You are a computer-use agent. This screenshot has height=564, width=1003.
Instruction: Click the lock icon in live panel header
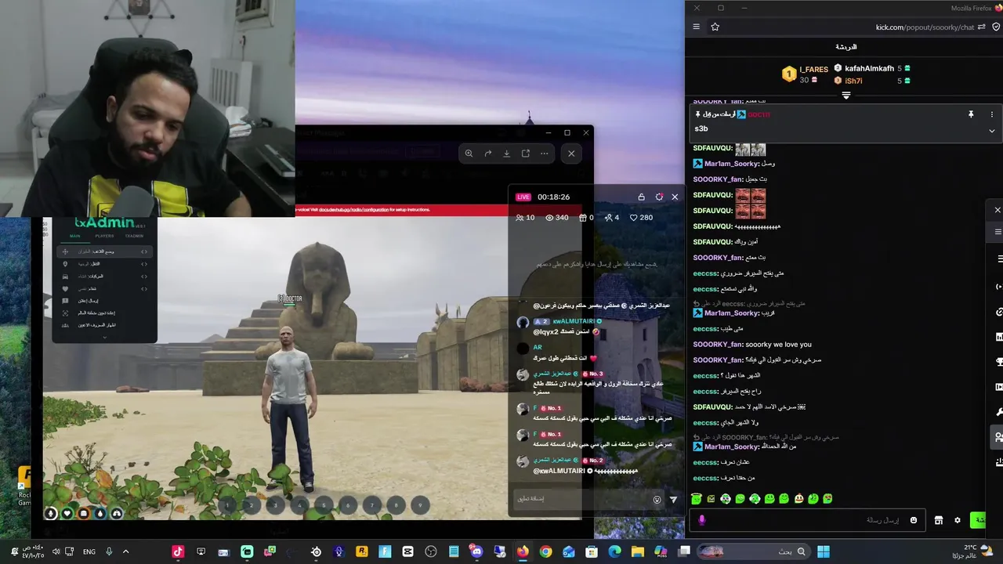click(x=641, y=197)
